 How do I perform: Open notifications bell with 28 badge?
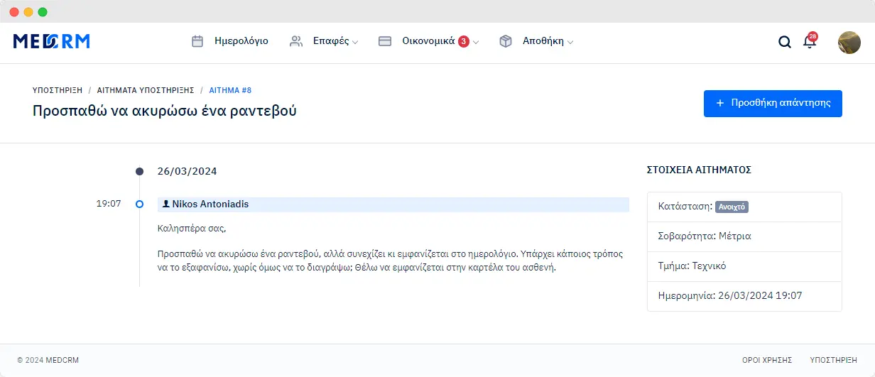tap(809, 41)
